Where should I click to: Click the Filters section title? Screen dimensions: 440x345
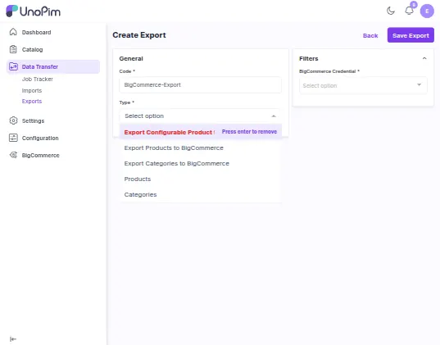point(309,59)
